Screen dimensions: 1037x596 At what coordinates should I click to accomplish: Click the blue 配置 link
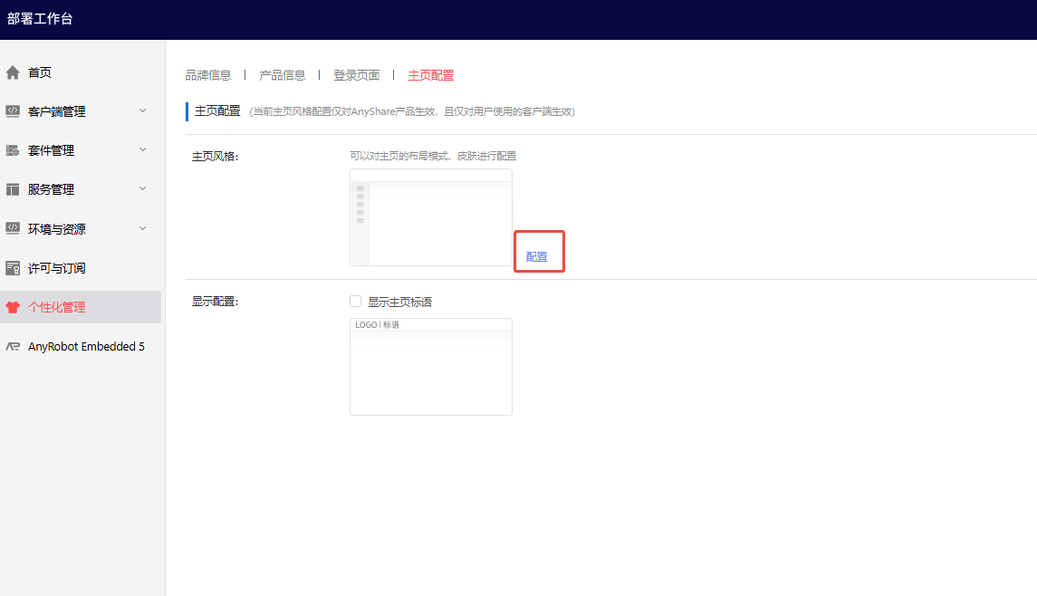pyautogui.click(x=537, y=257)
